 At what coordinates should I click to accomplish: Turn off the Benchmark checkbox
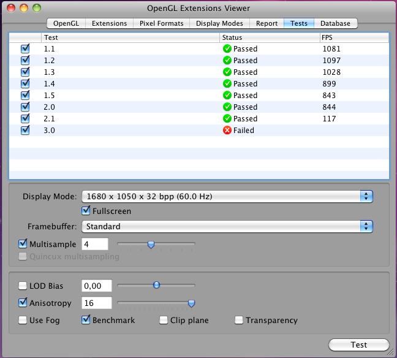tap(86, 320)
